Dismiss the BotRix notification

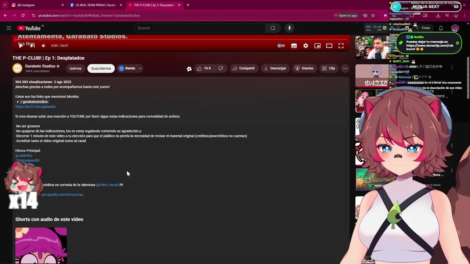tap(458, 43)
